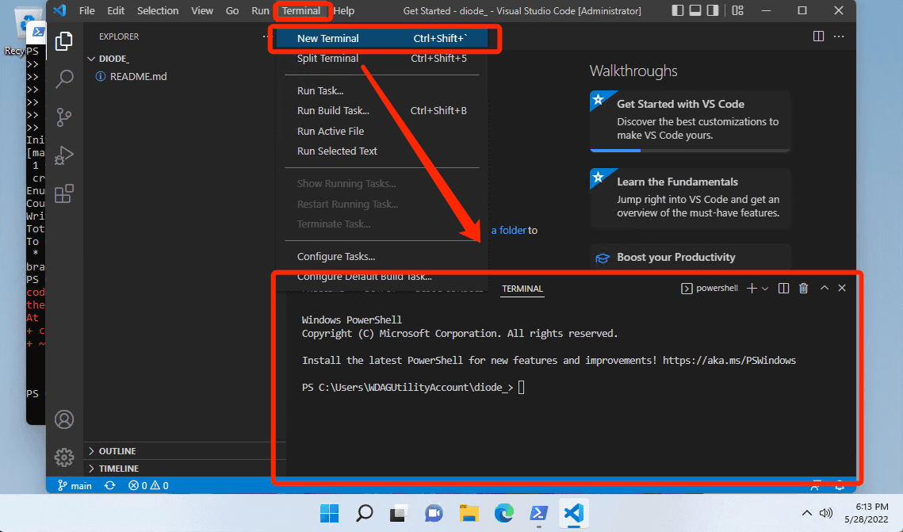Click the 'a folder' link
Viewport: 903px width, 532px height.
coord(508,230)
